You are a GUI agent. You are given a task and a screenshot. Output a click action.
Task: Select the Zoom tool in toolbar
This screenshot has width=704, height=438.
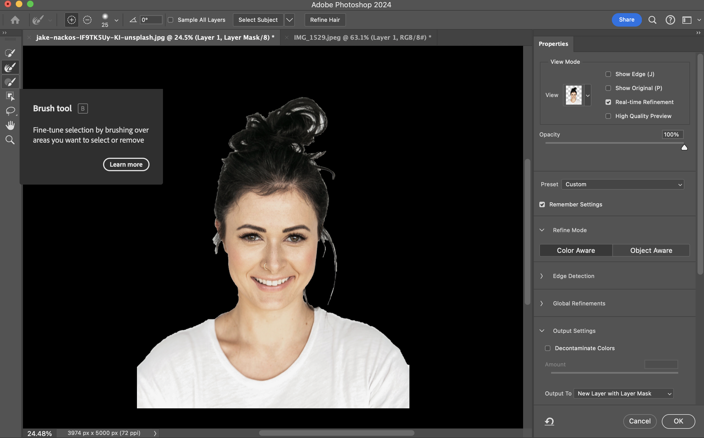pos(10,140)
